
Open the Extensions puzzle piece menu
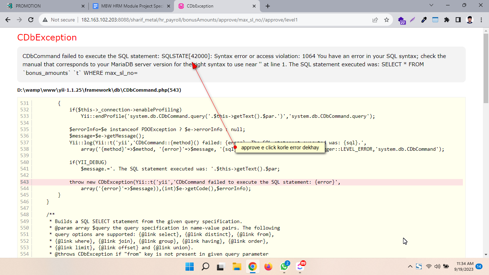point(446,20)
